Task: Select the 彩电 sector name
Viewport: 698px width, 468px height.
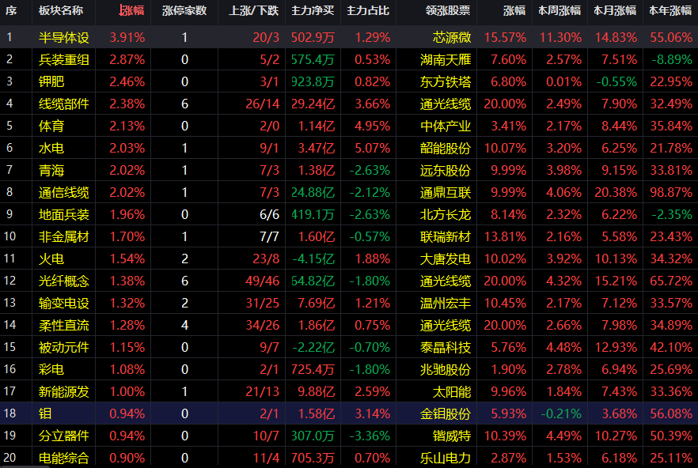Action: tap(51, 370)
